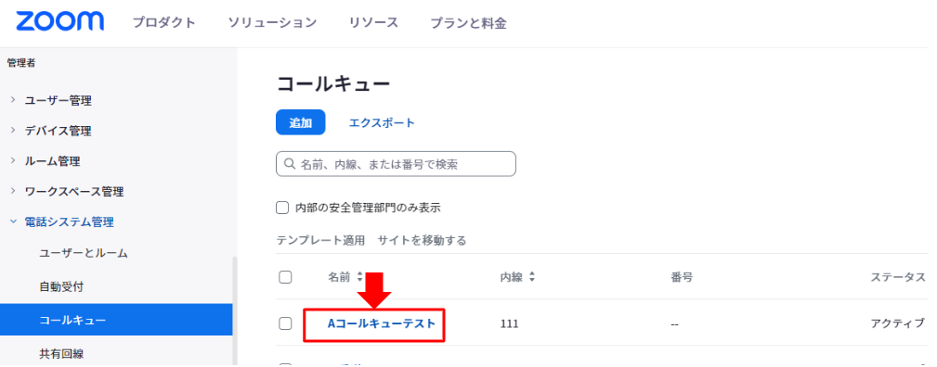Sort by 名前 column arrows
The width and height of the screenshot is (937, 367).
pyautogui.click(x=359, y=277)
